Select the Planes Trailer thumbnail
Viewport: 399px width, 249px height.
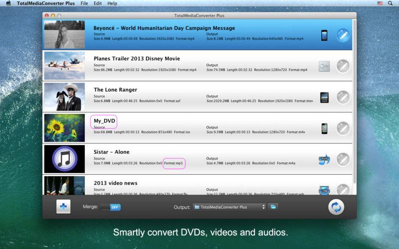tap(64, 66)
